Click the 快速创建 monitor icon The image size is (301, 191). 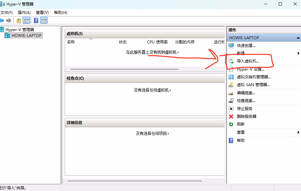[x=231, y=46]
